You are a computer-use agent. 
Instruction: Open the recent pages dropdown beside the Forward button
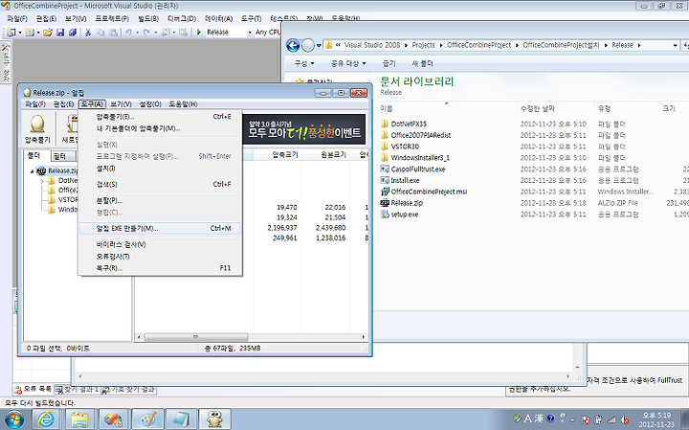pos(319,45)
